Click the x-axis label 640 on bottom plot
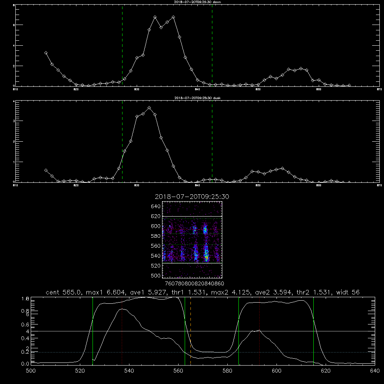Screen dimensions: 384x384 coord(375,371)
